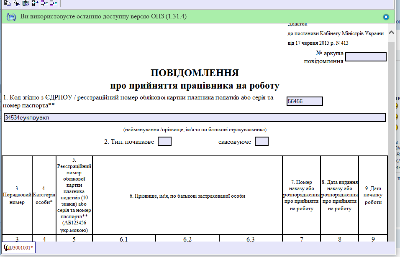Click the '№ аркуша повідомлення' input field

click(x=366, y=57)
